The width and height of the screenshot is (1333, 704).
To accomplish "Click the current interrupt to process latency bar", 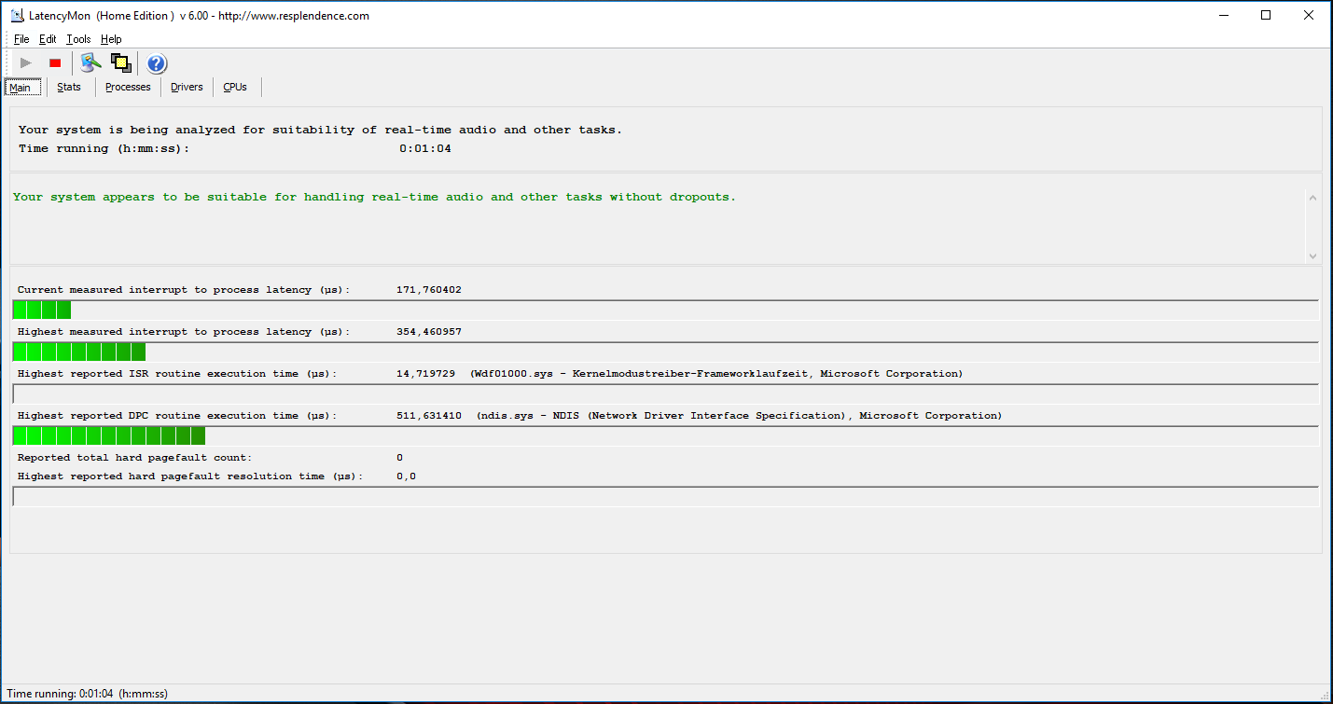I will pos(664,310).
